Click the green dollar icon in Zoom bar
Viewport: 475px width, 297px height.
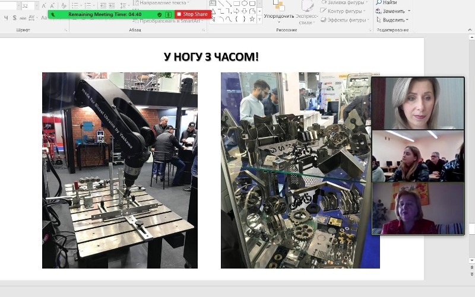[169, 14]
